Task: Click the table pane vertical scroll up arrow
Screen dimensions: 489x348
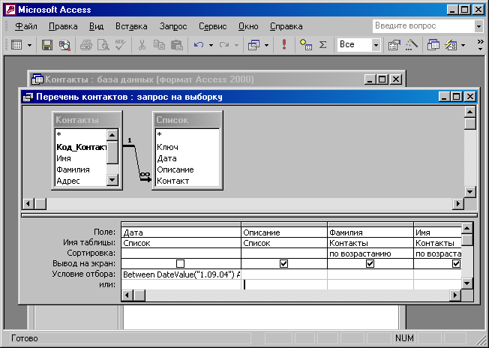Action: (x=469, y=112)
